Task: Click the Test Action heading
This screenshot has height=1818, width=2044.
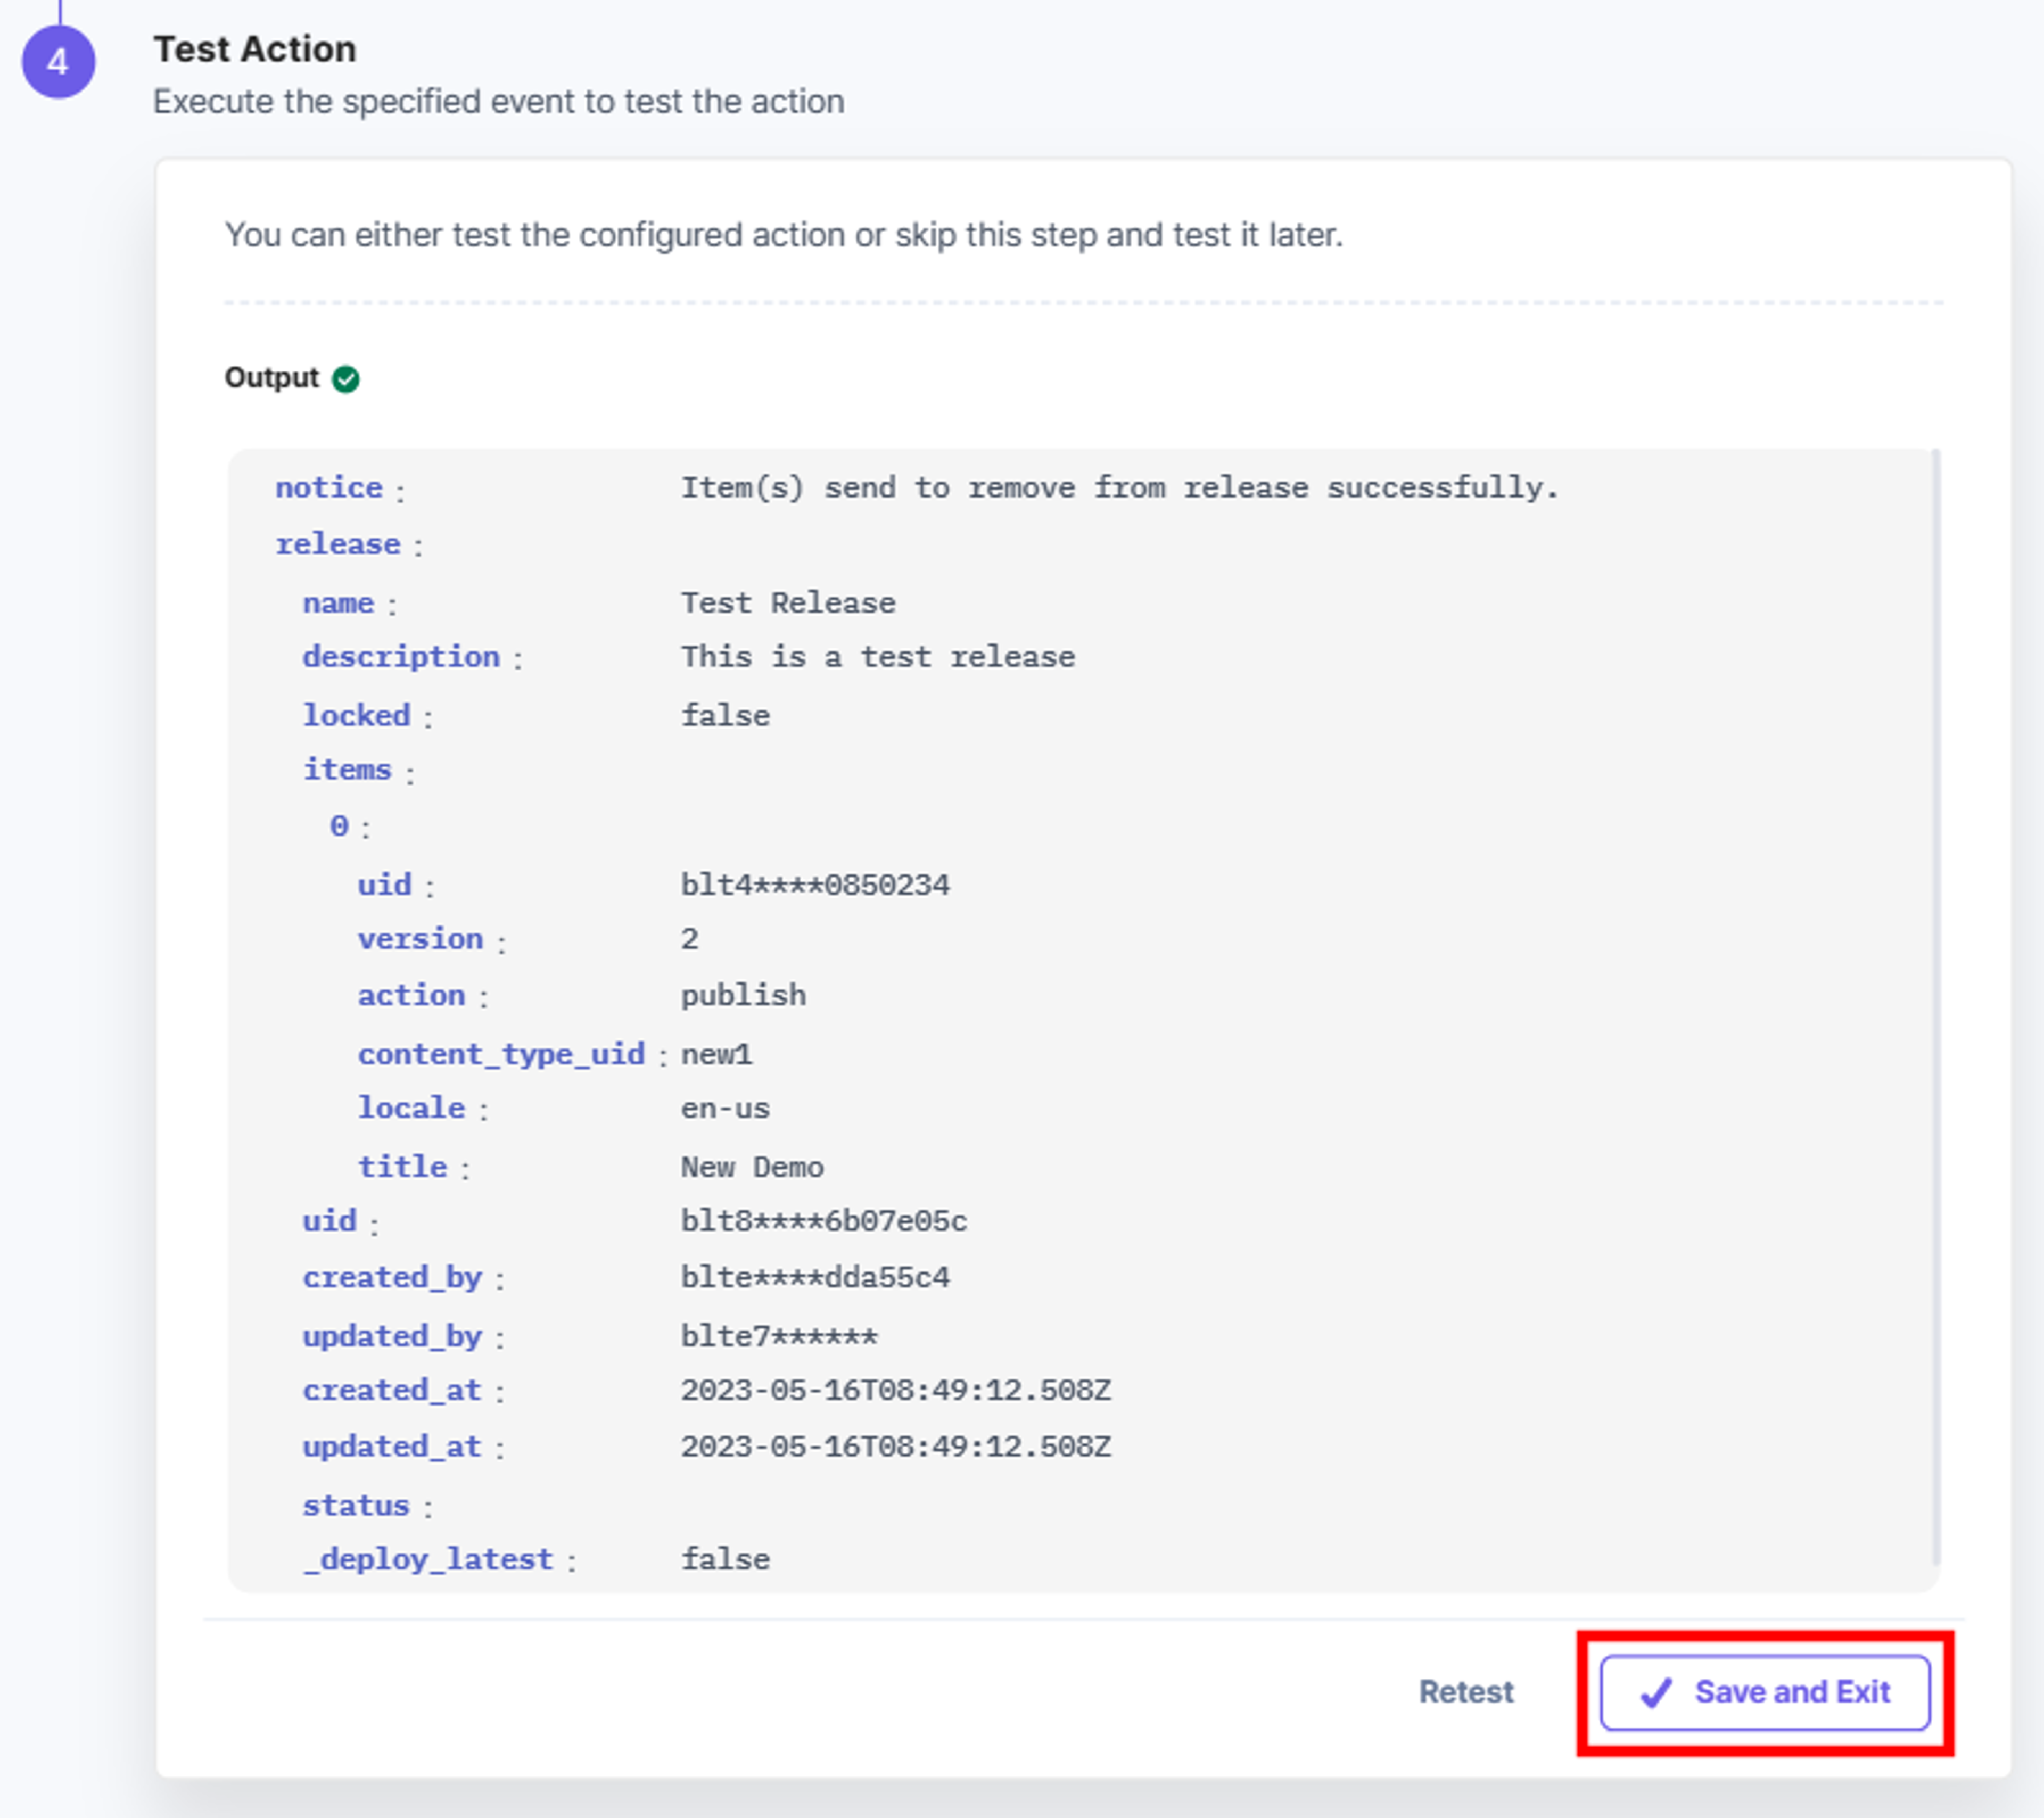Action: click(x=255, y=49)
